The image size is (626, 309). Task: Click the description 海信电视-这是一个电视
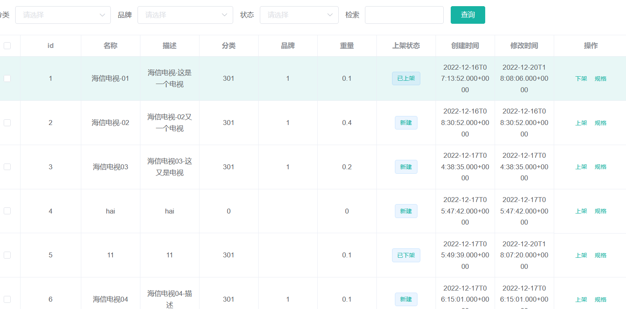click(170, 78)
